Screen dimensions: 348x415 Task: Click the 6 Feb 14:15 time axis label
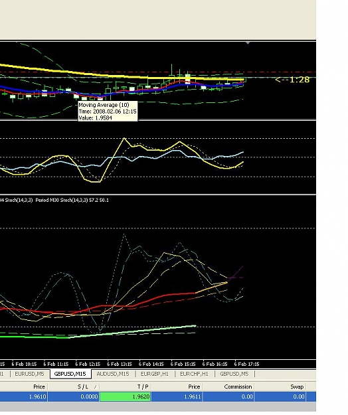(151, 364)
